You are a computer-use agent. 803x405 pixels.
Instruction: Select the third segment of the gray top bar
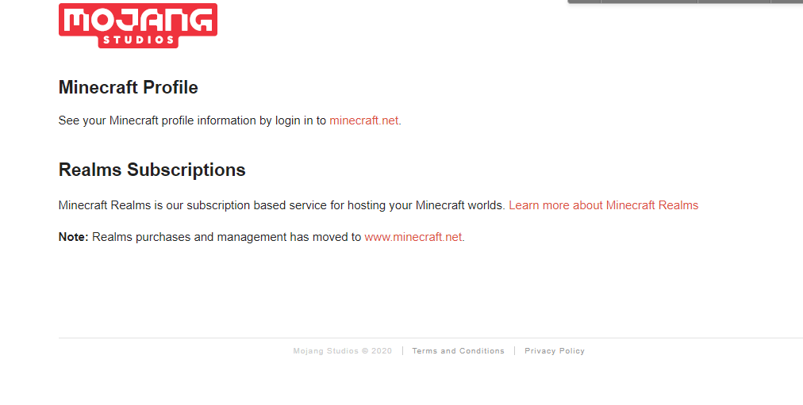tap(735, 2)
